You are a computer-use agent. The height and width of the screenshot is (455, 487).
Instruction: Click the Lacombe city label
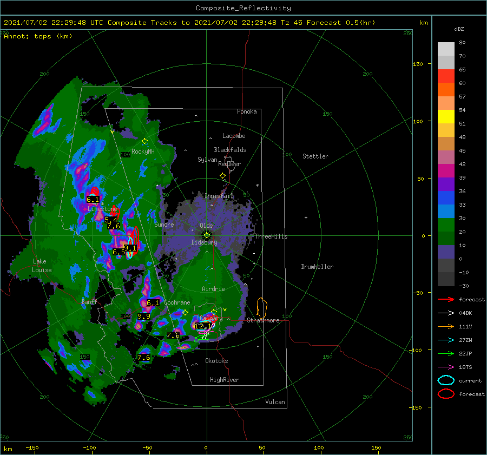234,136
